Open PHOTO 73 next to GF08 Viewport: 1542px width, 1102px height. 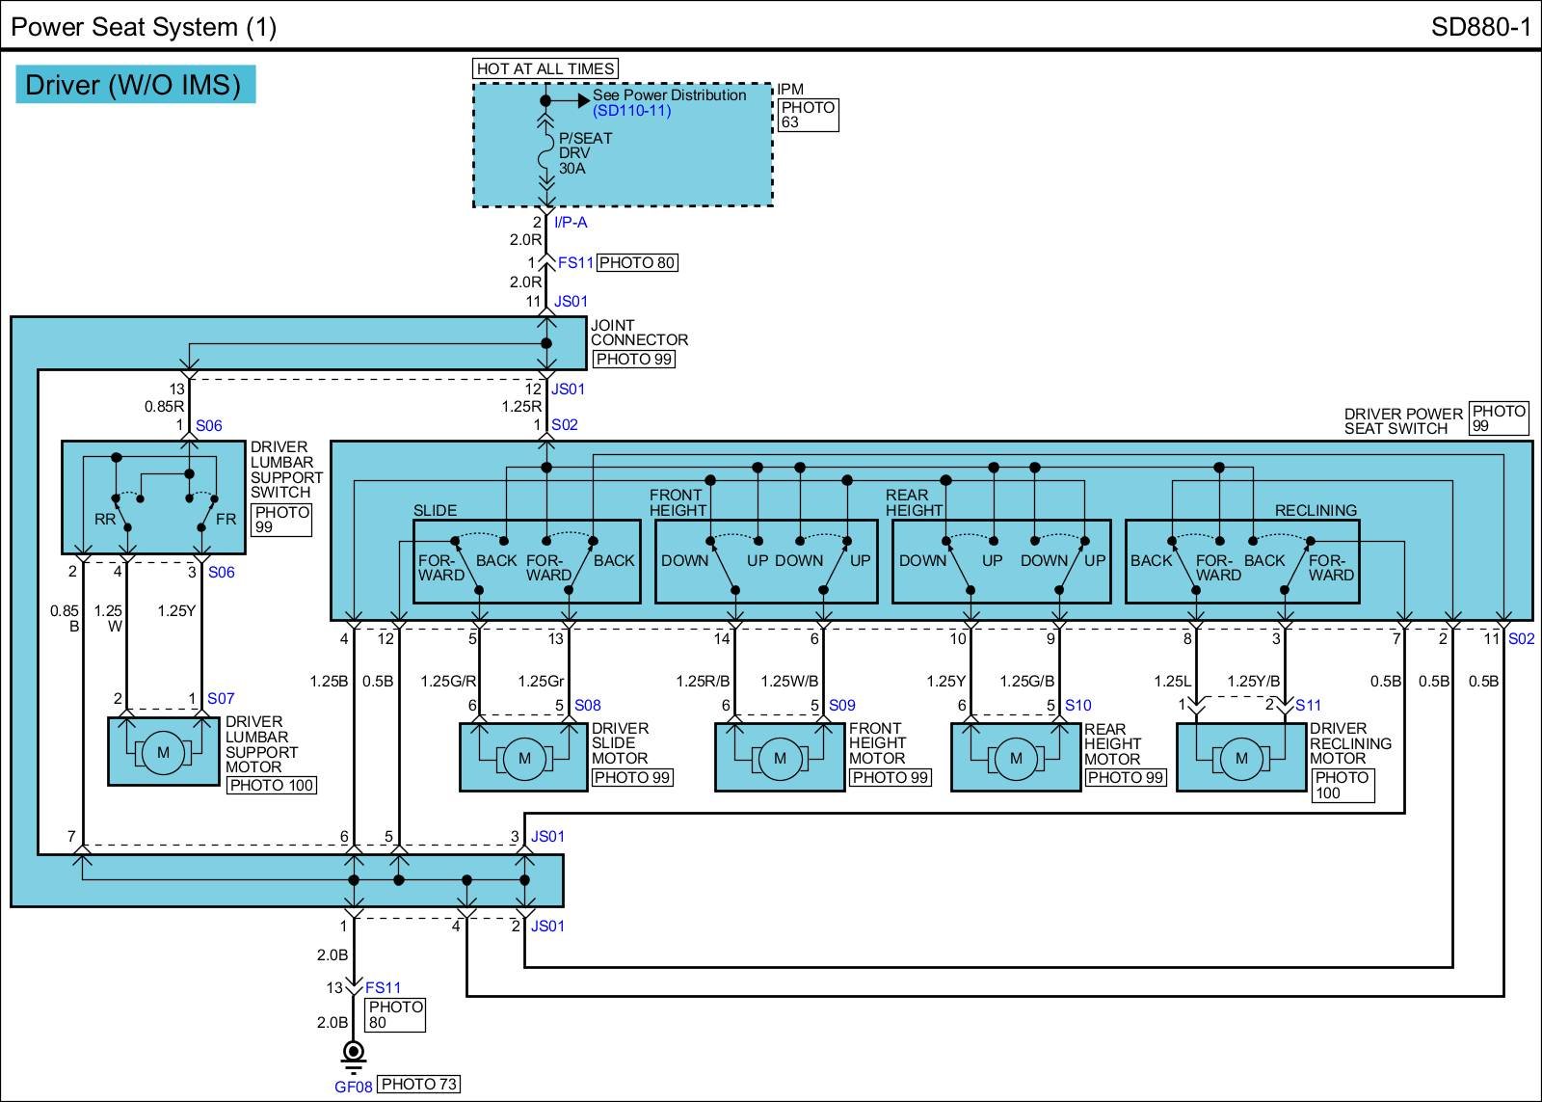[418, 1085]
